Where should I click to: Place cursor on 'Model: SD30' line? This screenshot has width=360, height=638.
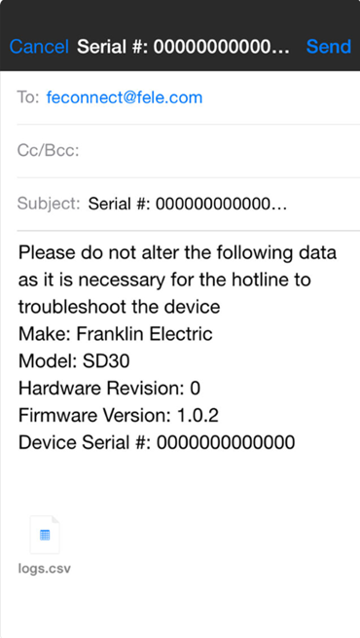pos(74,361)
